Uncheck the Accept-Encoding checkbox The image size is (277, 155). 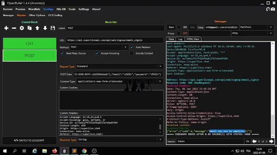[97, 53]
